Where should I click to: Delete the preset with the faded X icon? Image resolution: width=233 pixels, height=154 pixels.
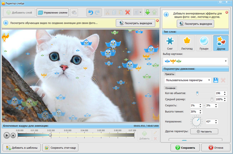tap(223, 80)
